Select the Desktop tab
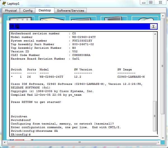The height and width of the screenshot is (148, 168). [x=45, y=10]
